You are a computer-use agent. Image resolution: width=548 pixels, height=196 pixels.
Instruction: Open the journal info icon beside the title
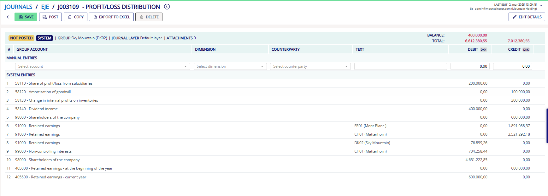pos(167,7)
